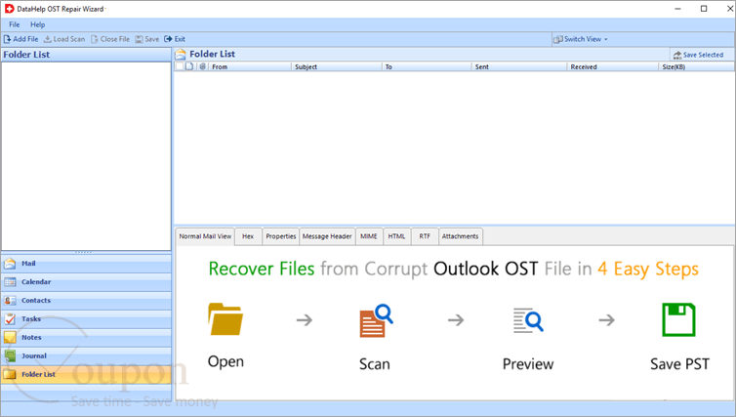Open the Help menu
The width and height of the screenshot is (736, 417).
pos(37,24)
